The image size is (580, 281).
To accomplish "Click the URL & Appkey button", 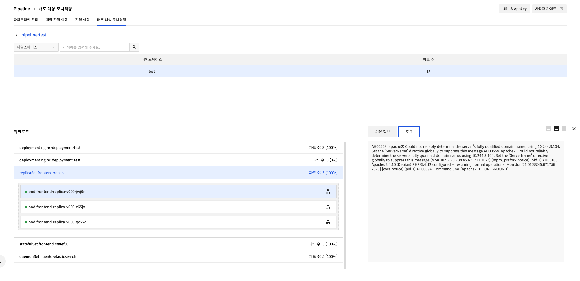I will coord(514,9).
